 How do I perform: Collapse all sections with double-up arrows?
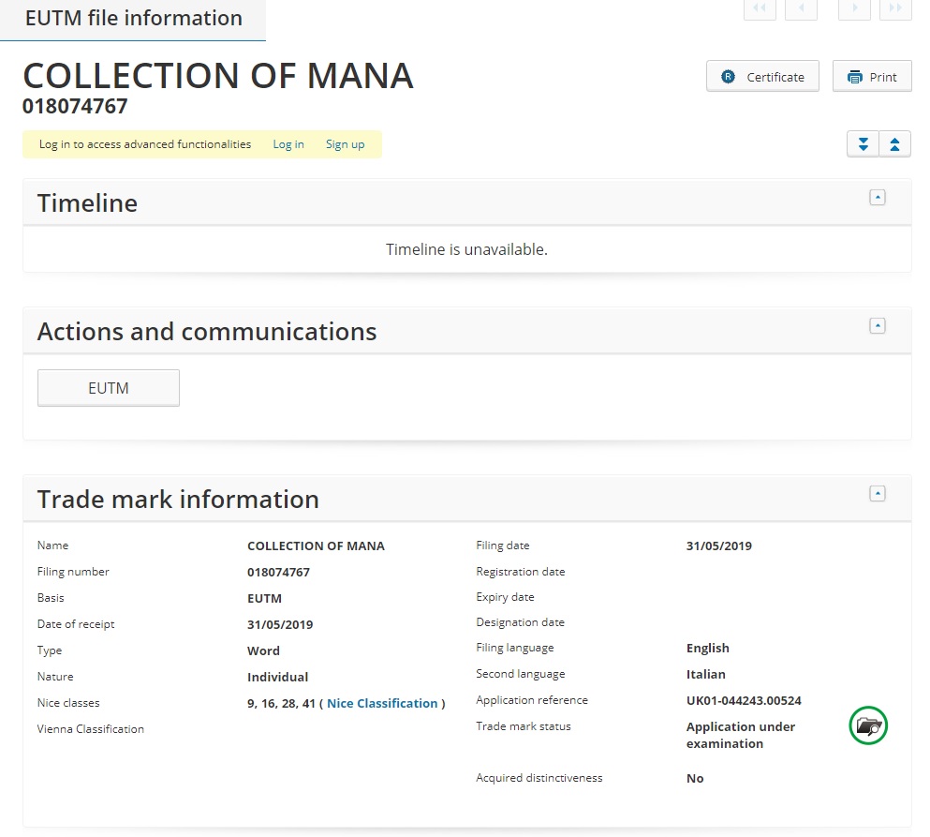coord(894,144)
